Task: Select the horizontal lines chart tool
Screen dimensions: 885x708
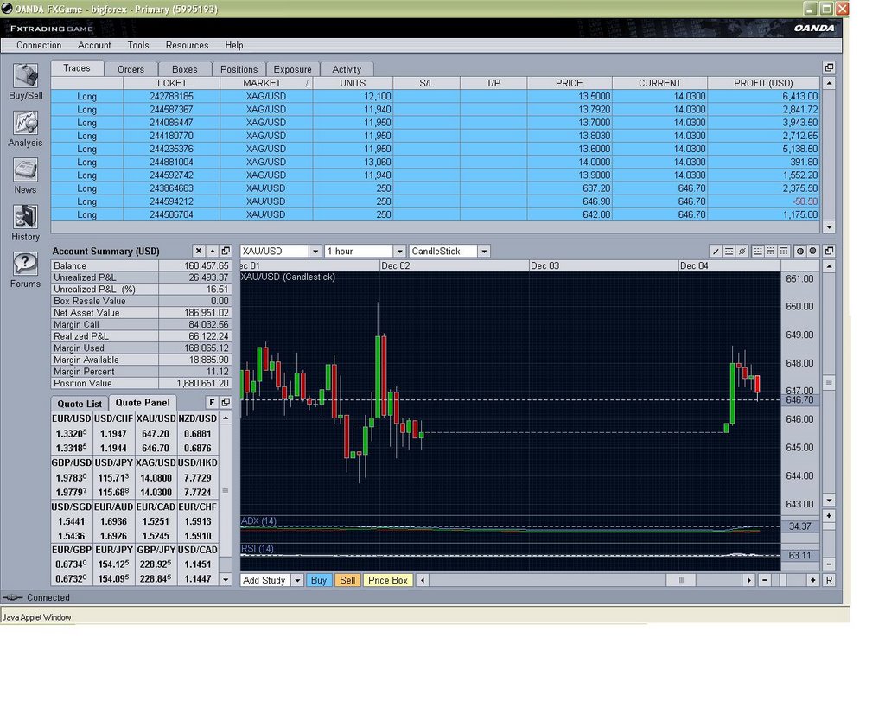Action: pyautogui.click(x=729, y=252)
